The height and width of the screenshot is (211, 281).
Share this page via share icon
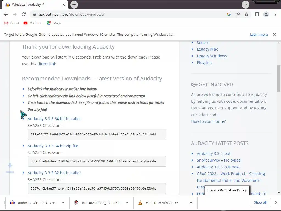pyautogui.click(x=238, y=14)
